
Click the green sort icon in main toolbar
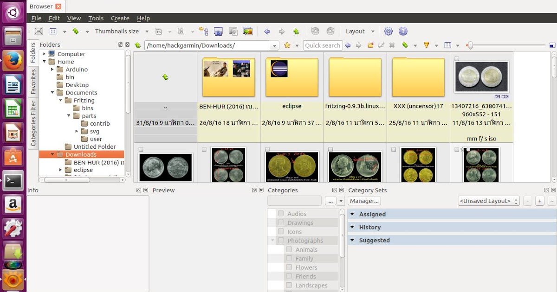(x=75, y=32)
